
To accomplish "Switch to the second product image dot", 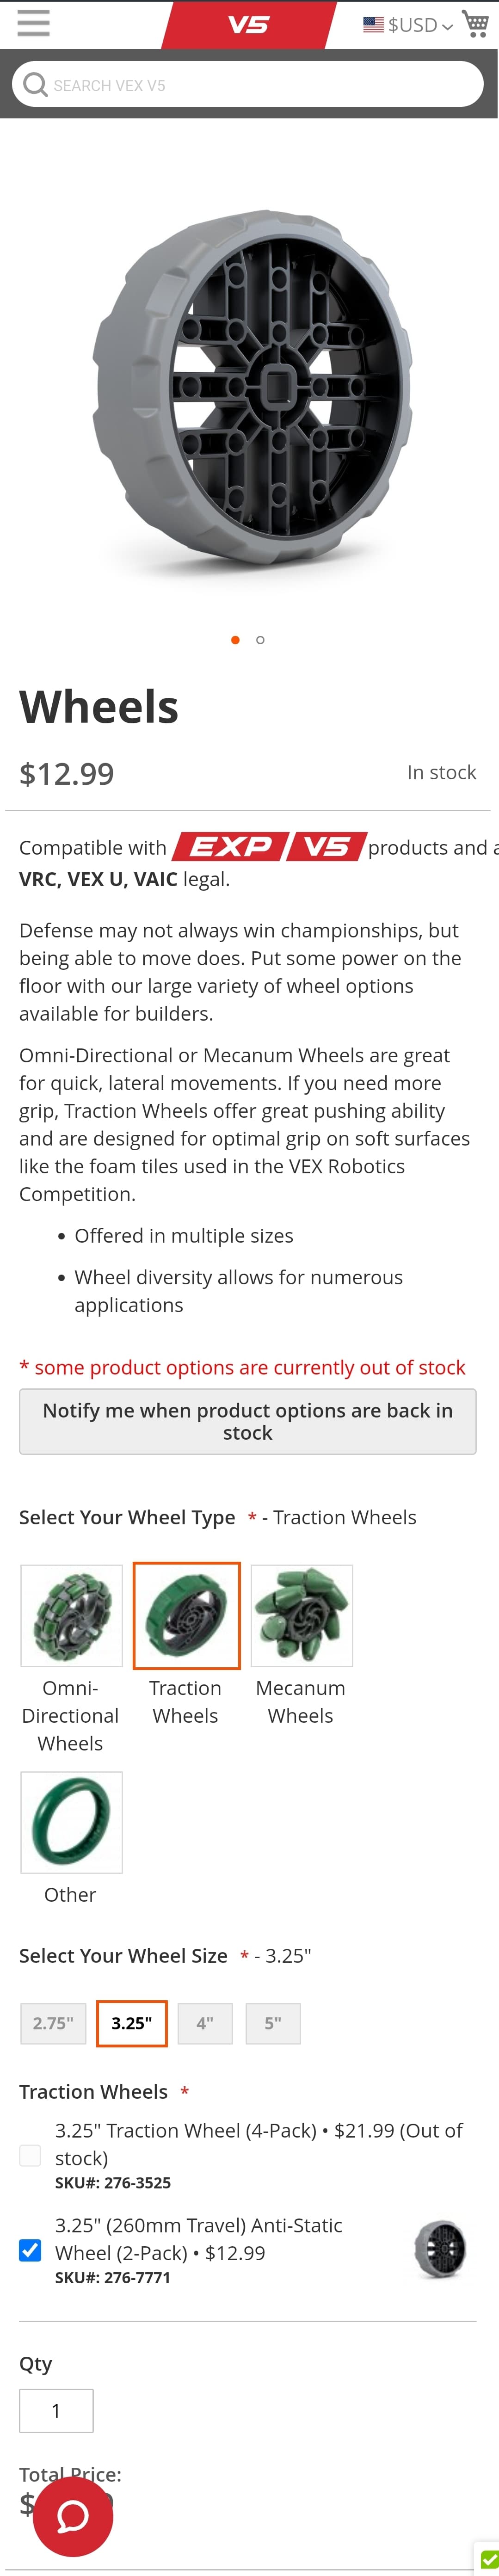I will (x=260, y=640).
